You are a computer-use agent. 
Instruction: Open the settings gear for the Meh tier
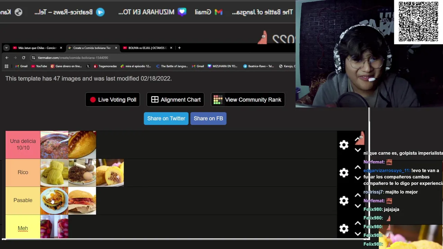(x=344, y=229)
